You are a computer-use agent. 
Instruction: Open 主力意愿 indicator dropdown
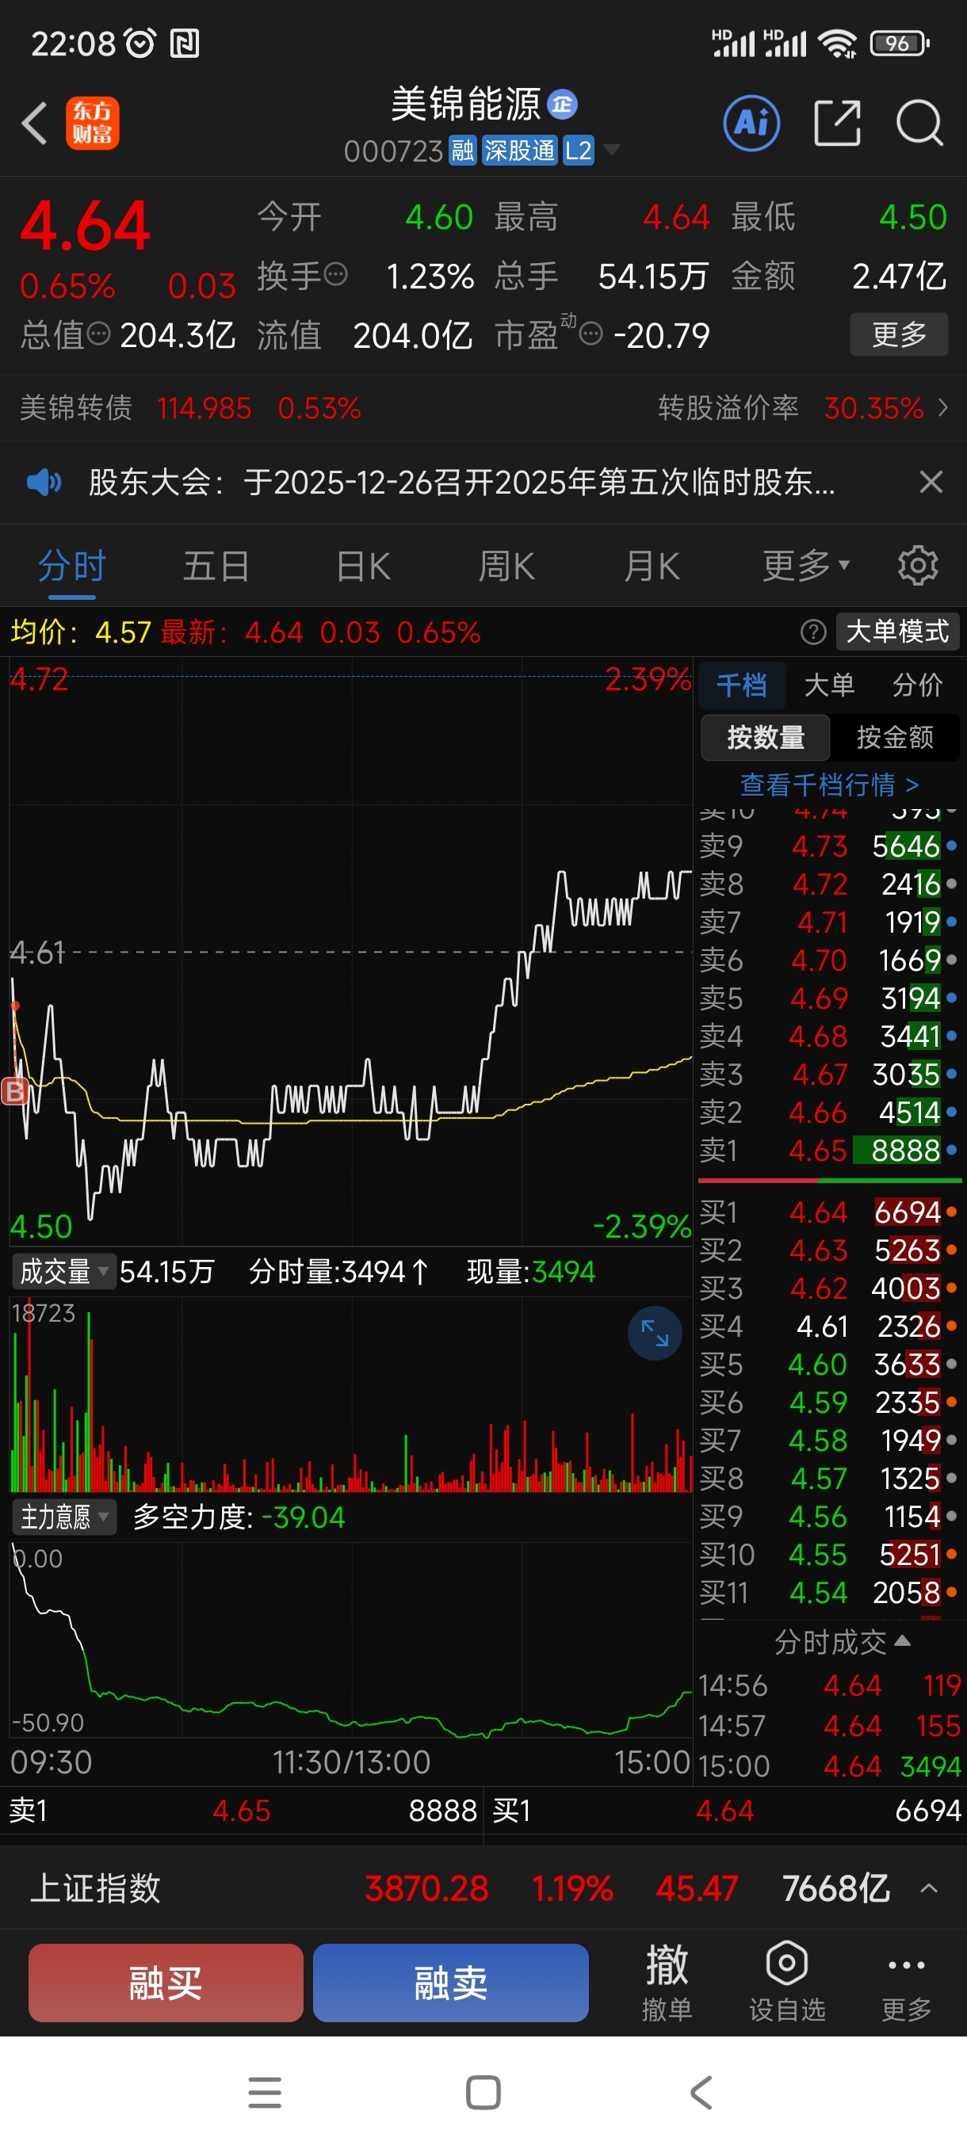[63, 1517]
